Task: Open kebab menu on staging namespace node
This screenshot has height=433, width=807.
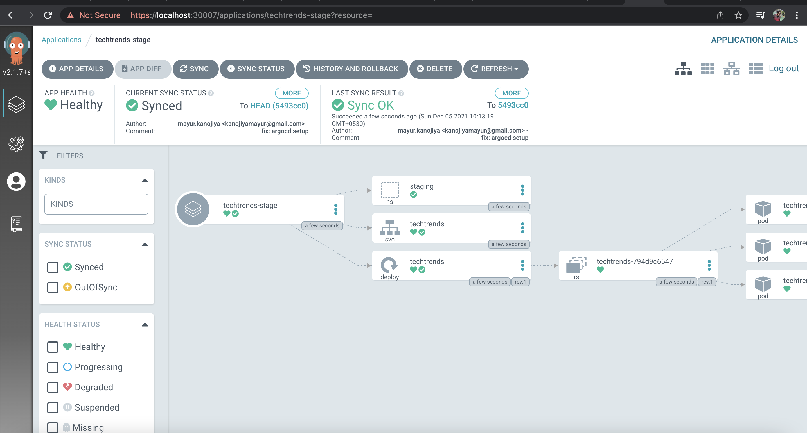Action: tap(522, 190)
